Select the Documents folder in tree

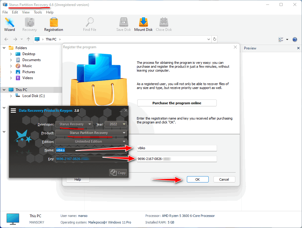coord(31,60)
